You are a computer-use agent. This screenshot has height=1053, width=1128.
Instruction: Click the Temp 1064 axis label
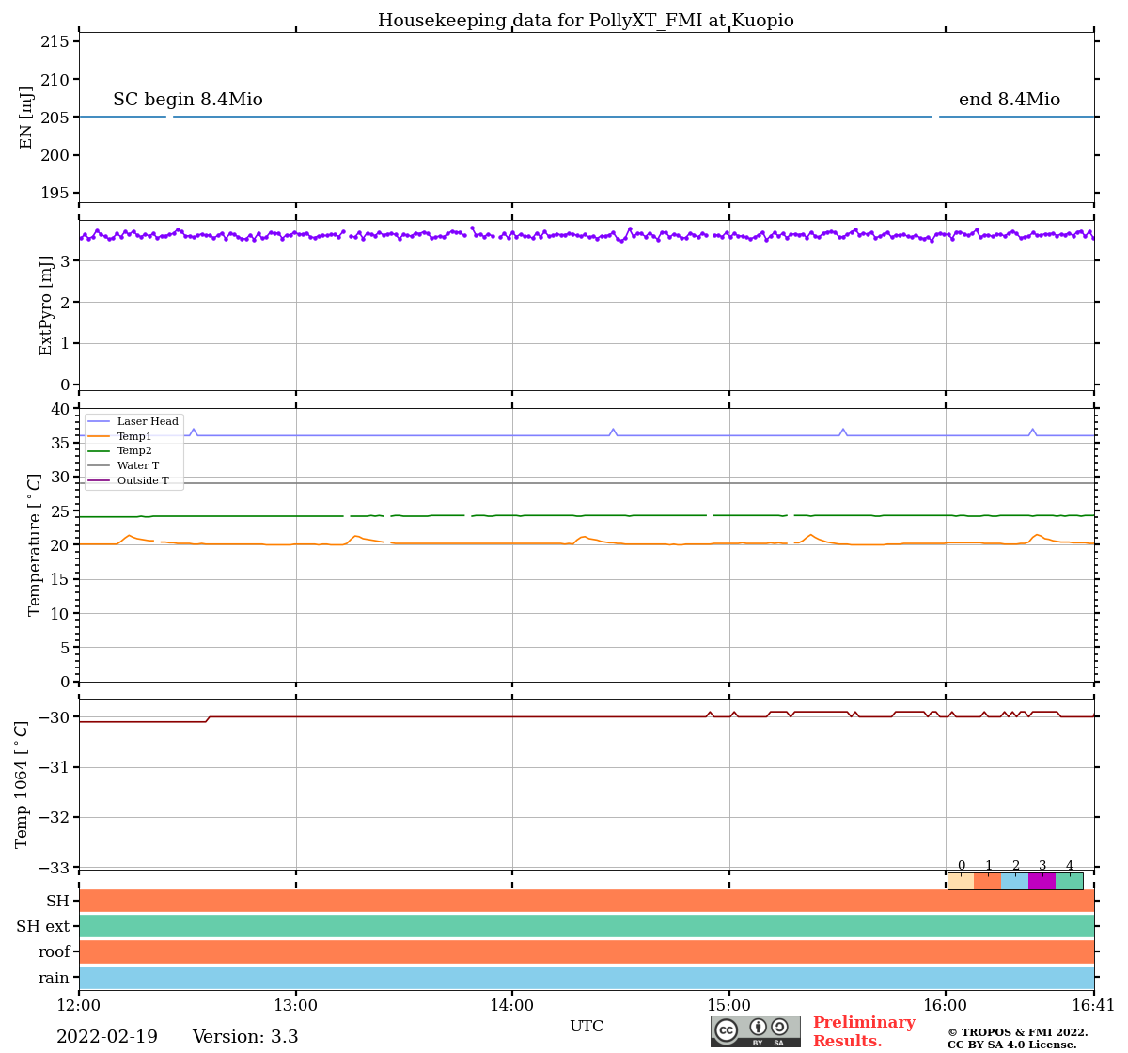pyautogui.click(x=22, y=784)
